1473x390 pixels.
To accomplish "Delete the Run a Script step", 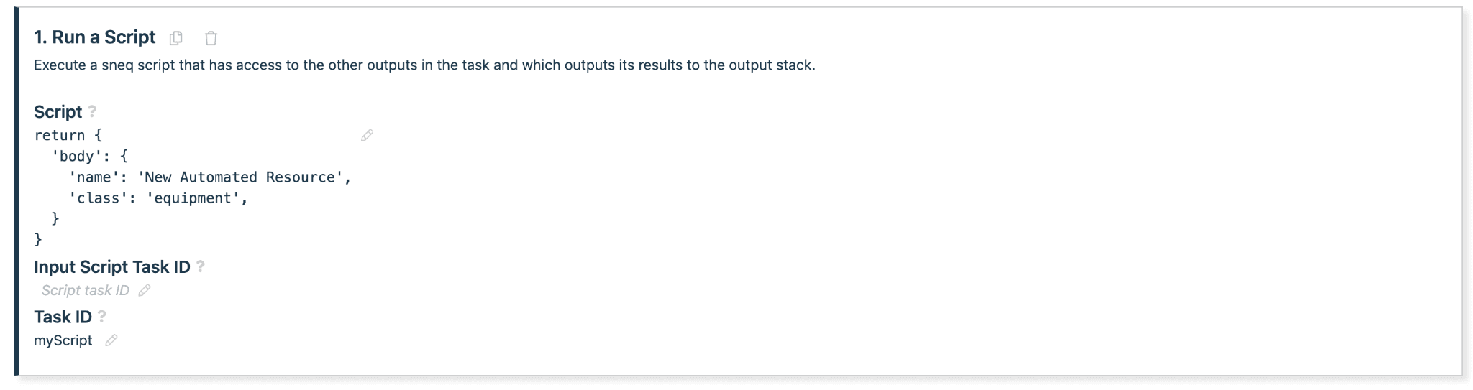I will [211, 38].
